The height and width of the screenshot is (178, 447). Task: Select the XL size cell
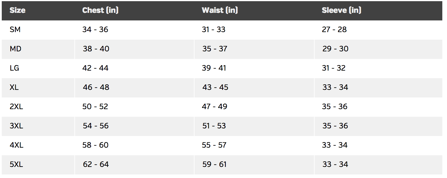coord(14,87)
